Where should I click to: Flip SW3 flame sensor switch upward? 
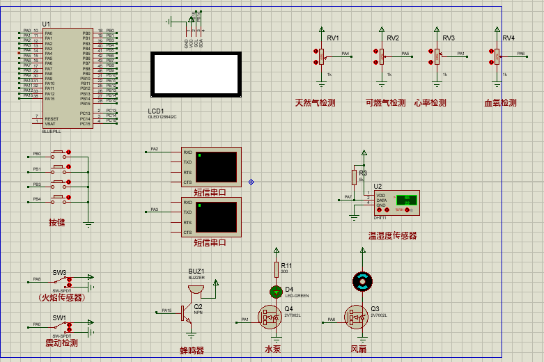coord(70,280)
